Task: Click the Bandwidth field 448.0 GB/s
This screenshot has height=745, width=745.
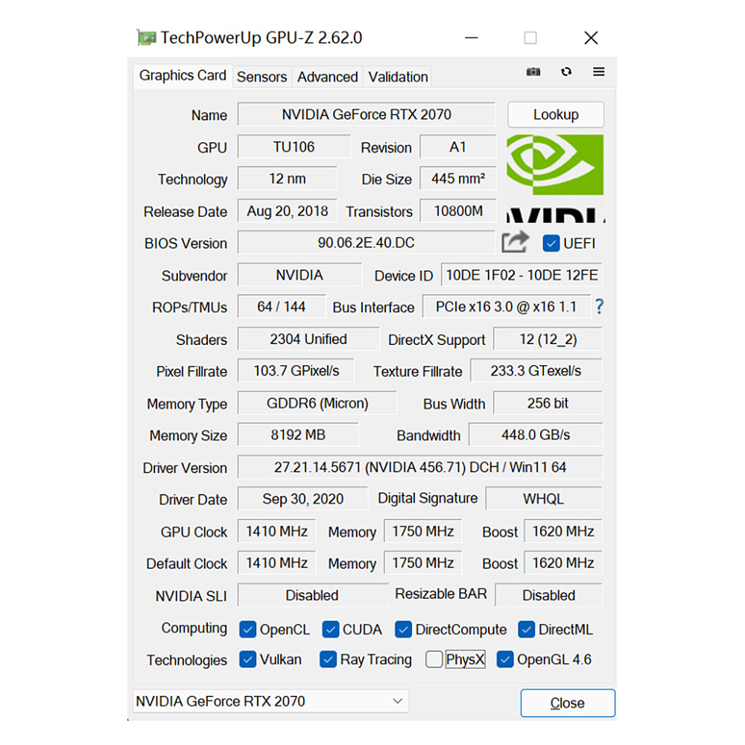Action: pos(536,435)
